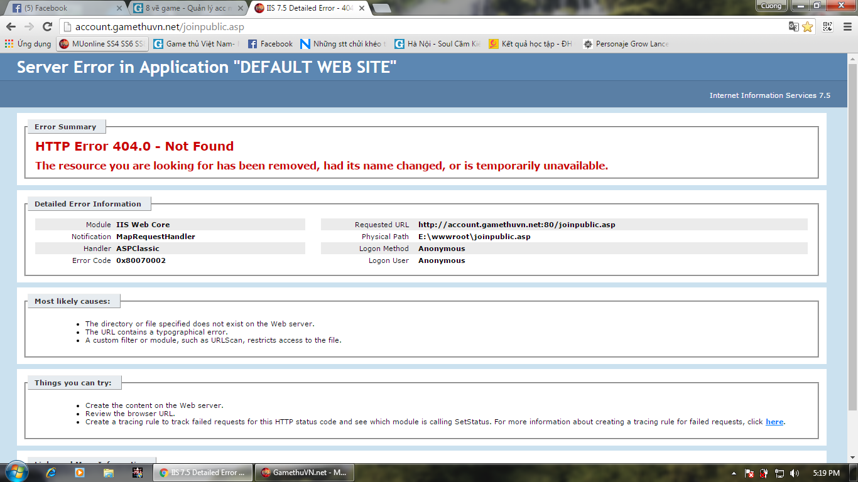Click the IIS 7.5 Detailed Error taskbar button
The width and height of the screenshot is (858, 482).
coord(202,473)
